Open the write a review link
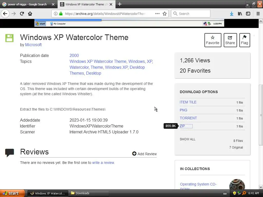 103,163
